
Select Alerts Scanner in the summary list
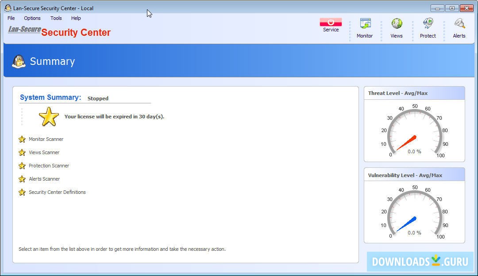coord(45,179)
